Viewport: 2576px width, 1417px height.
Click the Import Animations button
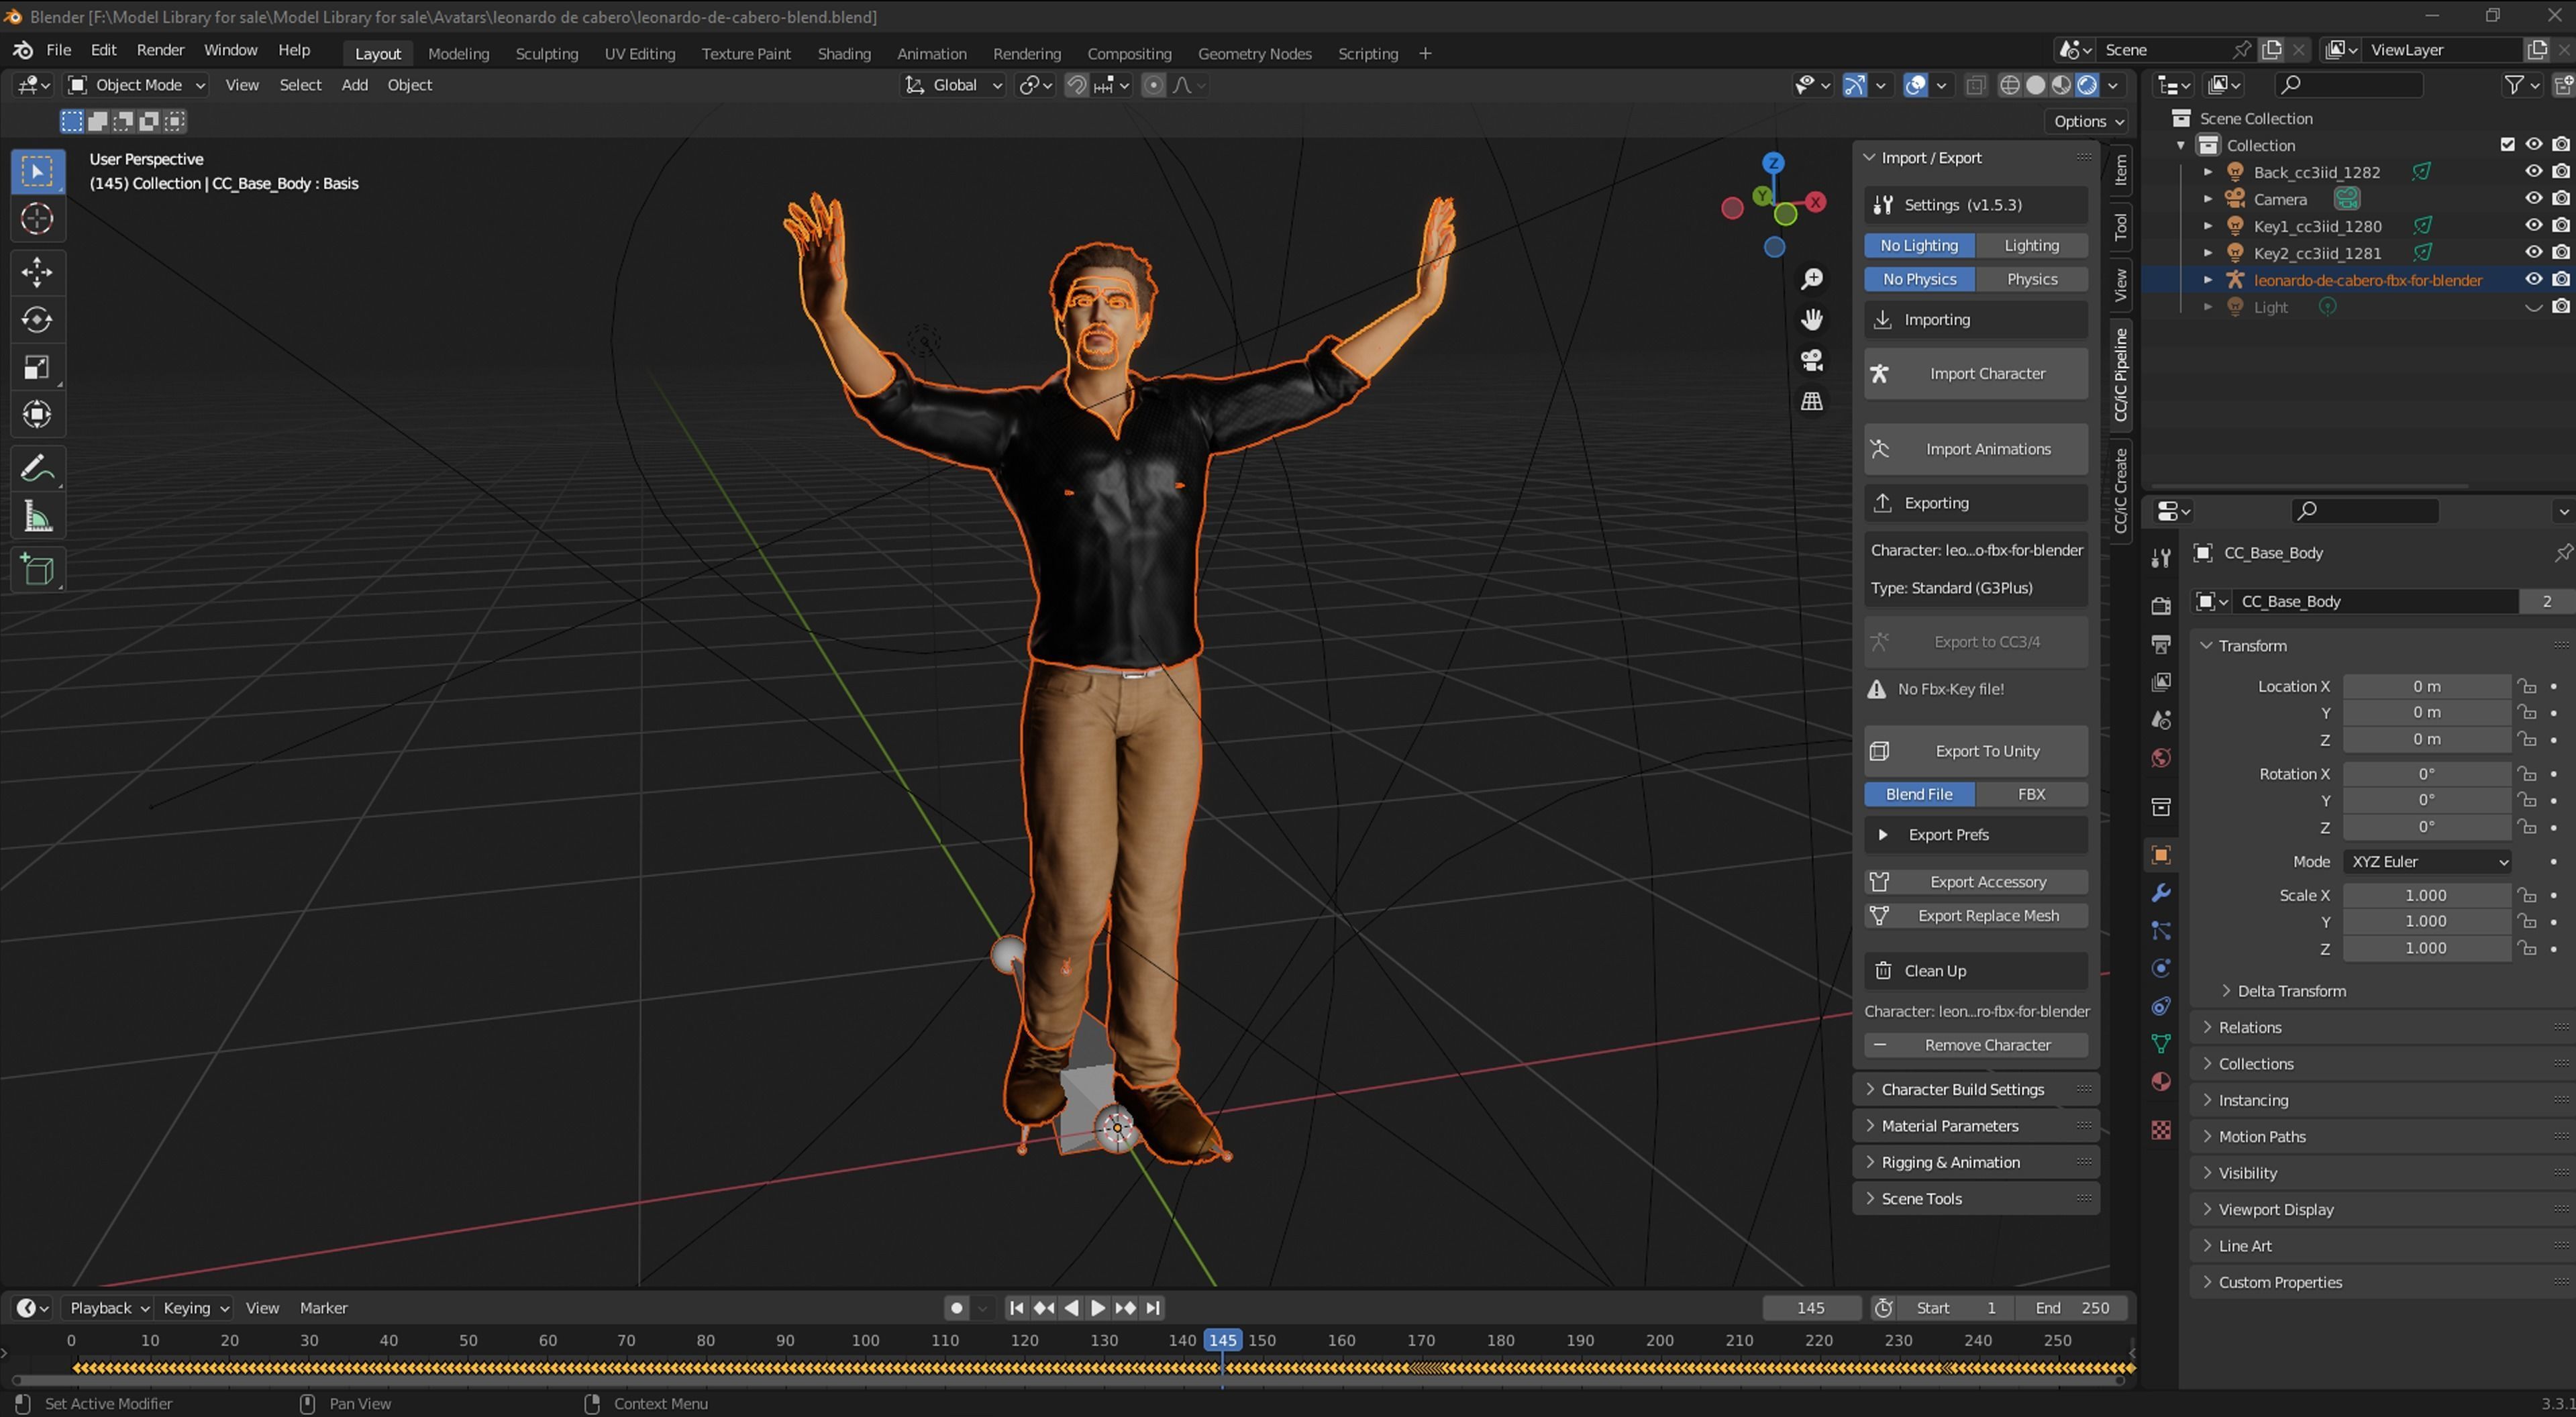tap(1975, 449)
